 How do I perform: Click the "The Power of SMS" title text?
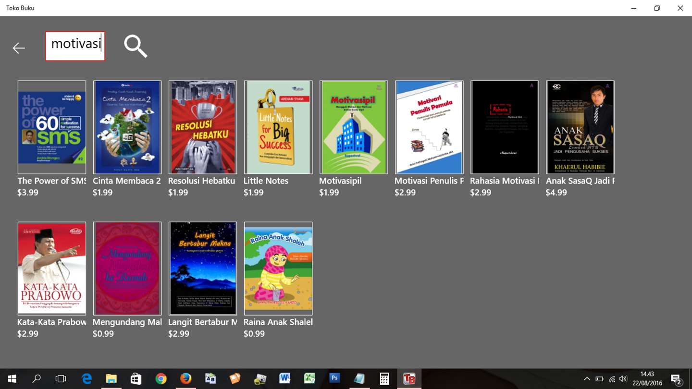click(52, 181)
